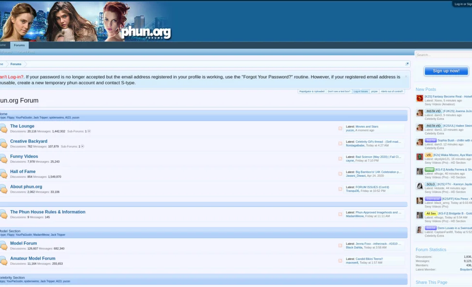The width and height of the screenshot is (472, 287).
Task: Open Hall of Fame forum link
Action: [x=23, y=172]
